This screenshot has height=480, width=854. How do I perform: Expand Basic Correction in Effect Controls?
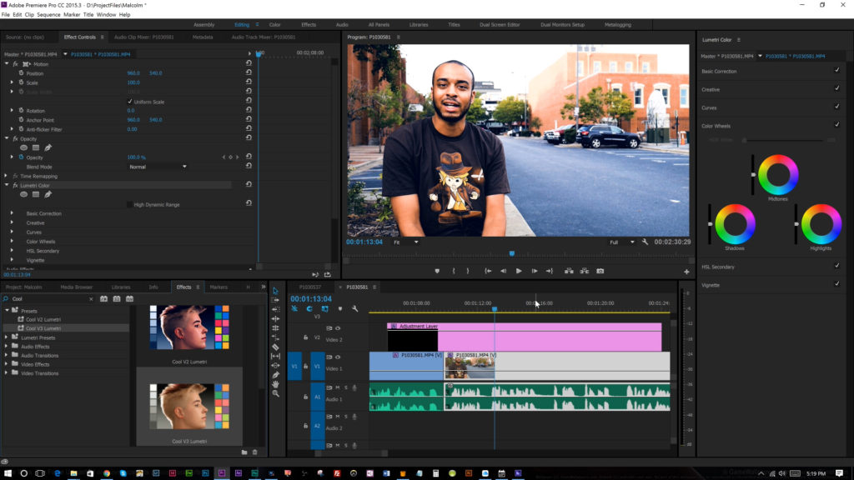pyautogui.click(x=12, y=213)
